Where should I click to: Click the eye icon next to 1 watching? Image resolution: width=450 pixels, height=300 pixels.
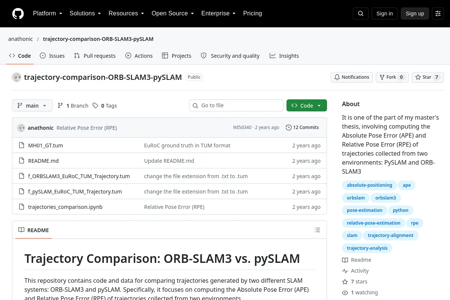(x=345, y=292)
